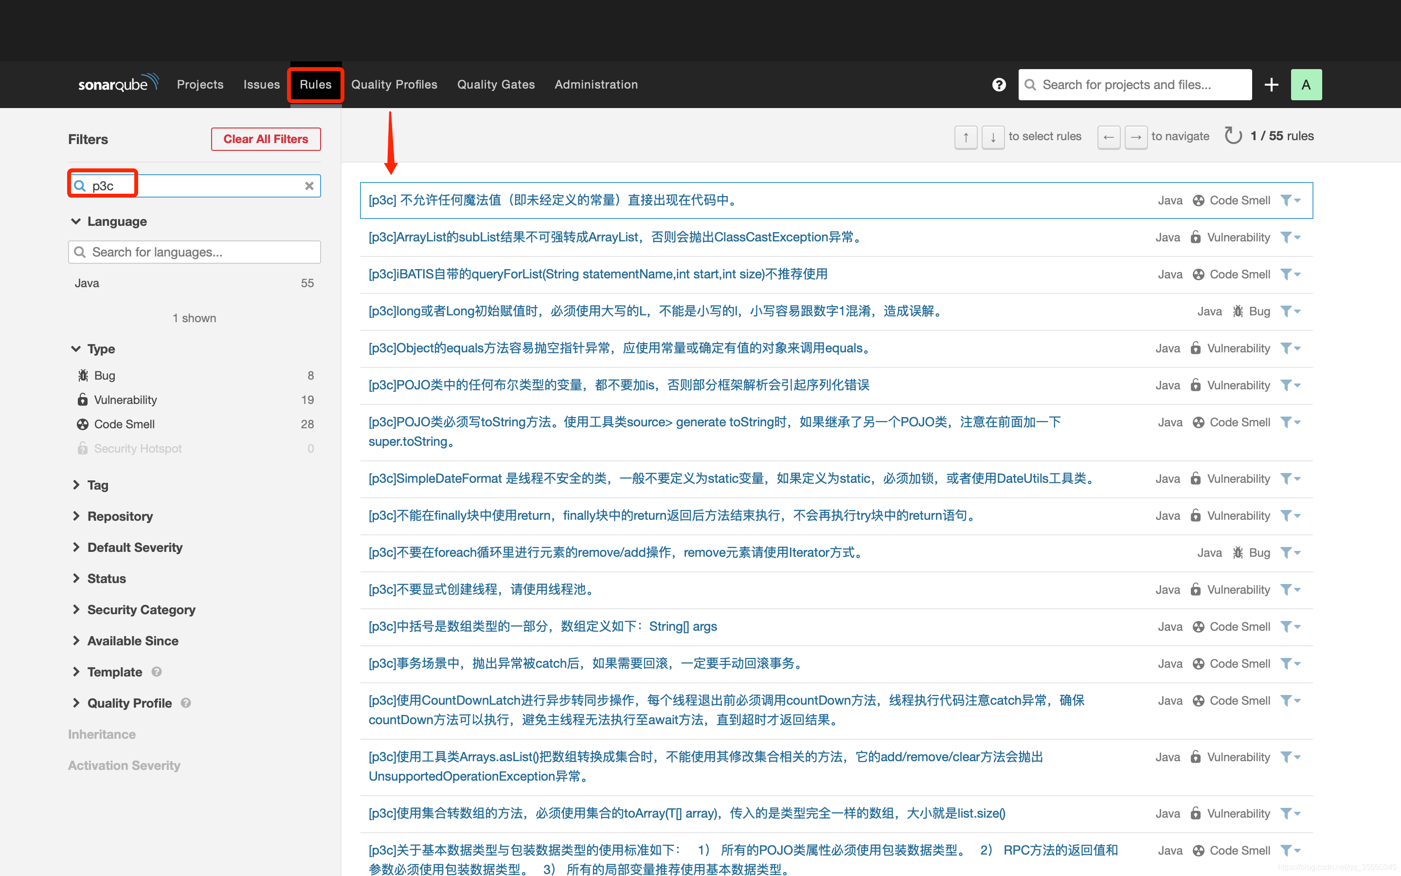This screenshot has height=876, width=1401.
Task: Filter rules by Bug type
Action: point(105,375)
